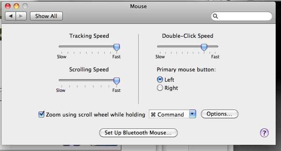Click the blue arrow on Command popup
This screenshot has height=151, width=281.
coord(192,114)
